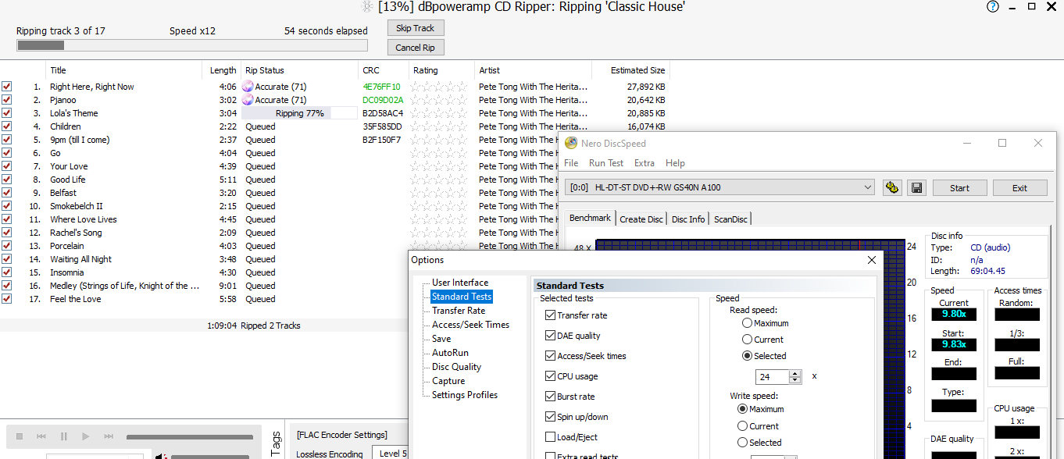
Task: Click the stop playback button
Action: point(20,436)
